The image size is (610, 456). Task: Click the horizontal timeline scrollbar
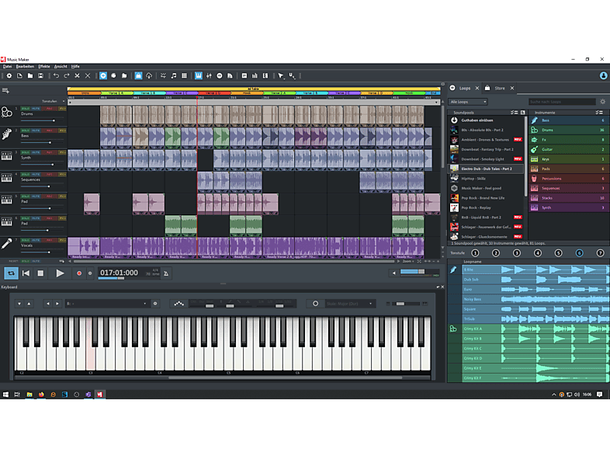click(235, 261)
